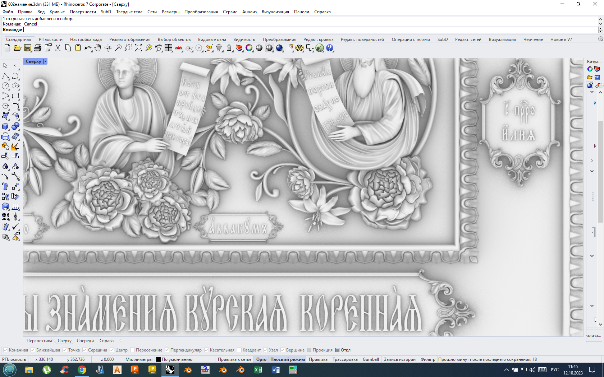Toggle the Точка osnap checkbox
604x377 pixels.
pos(65,350)
